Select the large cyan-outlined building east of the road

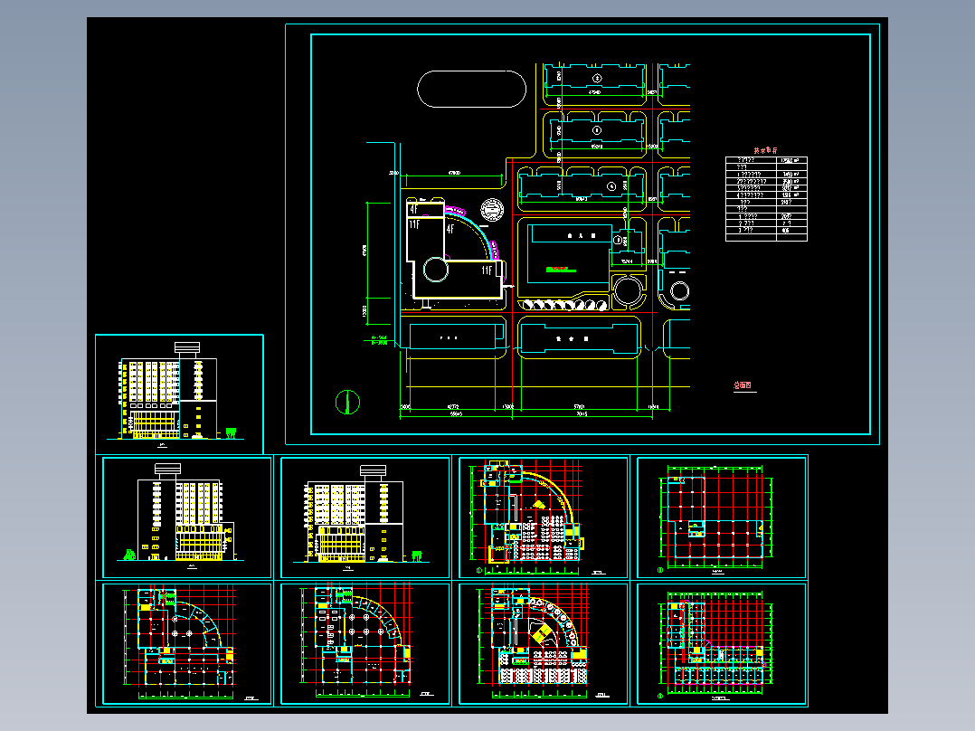(568, 254)
